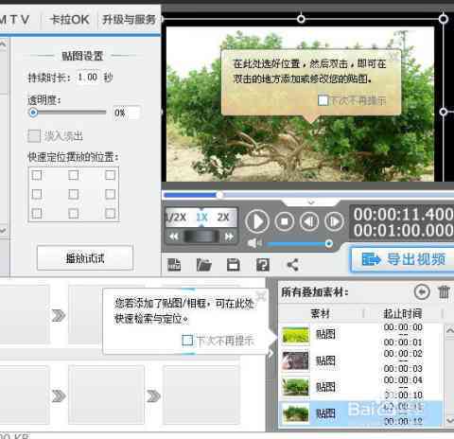Mute the audio with speaker icon

click(x=254, y=243)
